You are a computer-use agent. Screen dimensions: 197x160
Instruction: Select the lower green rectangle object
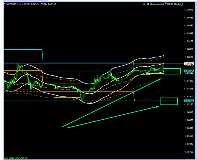click(169, 101)
